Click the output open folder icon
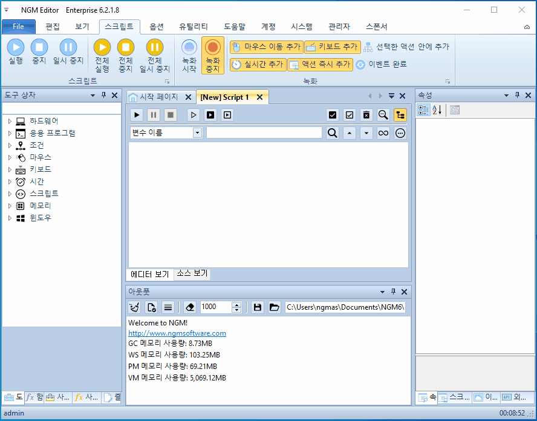Viewport: 537px width, 421px height. pyautogui.click(x=275, y=307)
